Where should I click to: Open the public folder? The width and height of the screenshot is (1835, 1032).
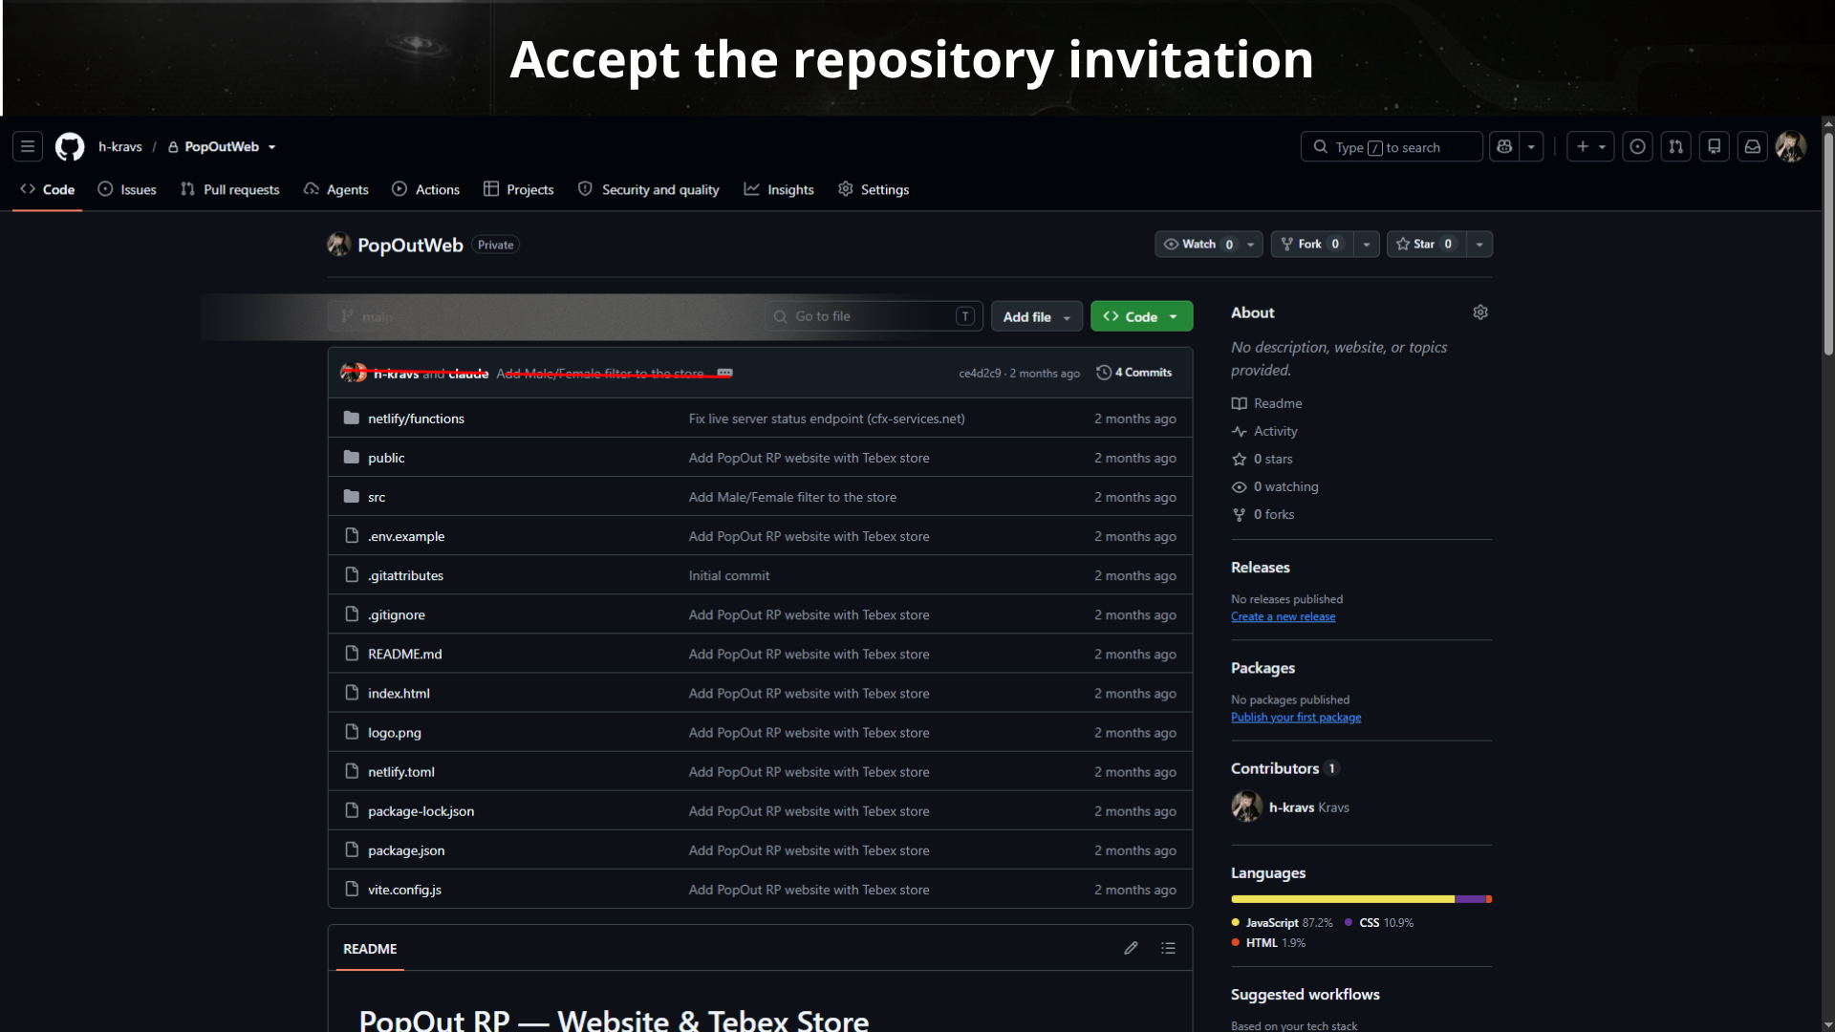point(386,458)
